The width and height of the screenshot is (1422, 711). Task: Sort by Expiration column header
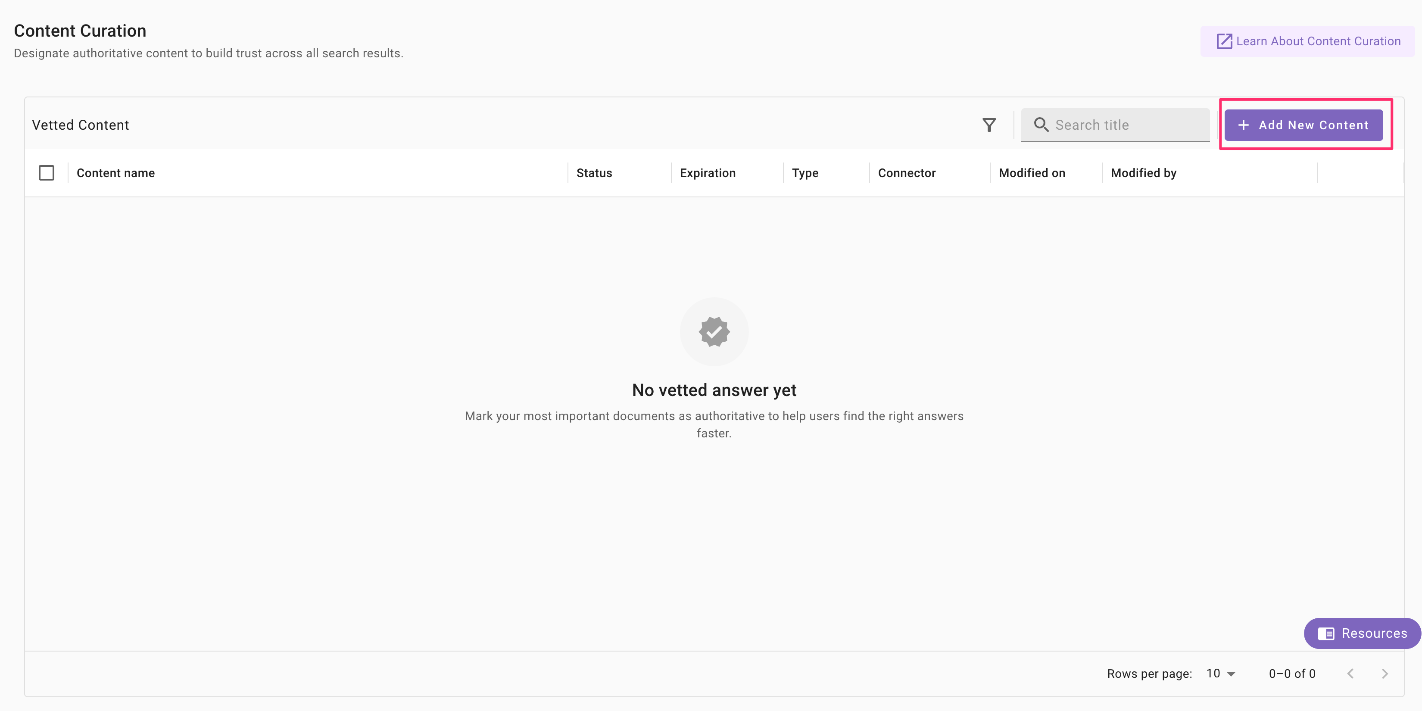pyautogui.click(x=707, y=173)
